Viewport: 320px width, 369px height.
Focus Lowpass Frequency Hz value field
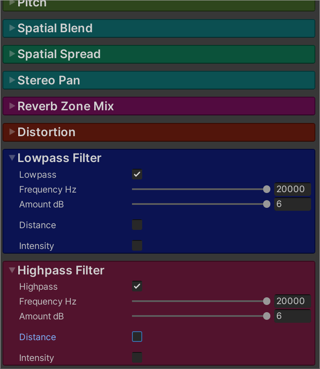(x=292, y=189)
